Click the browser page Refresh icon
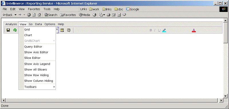229x109 pixels. [x=34, y=15]
